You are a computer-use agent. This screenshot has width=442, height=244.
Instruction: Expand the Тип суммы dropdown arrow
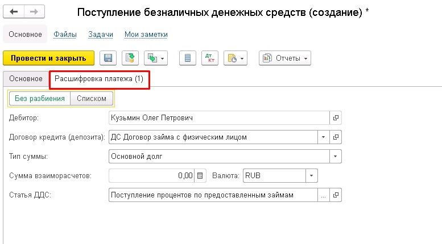coord(336,156)
